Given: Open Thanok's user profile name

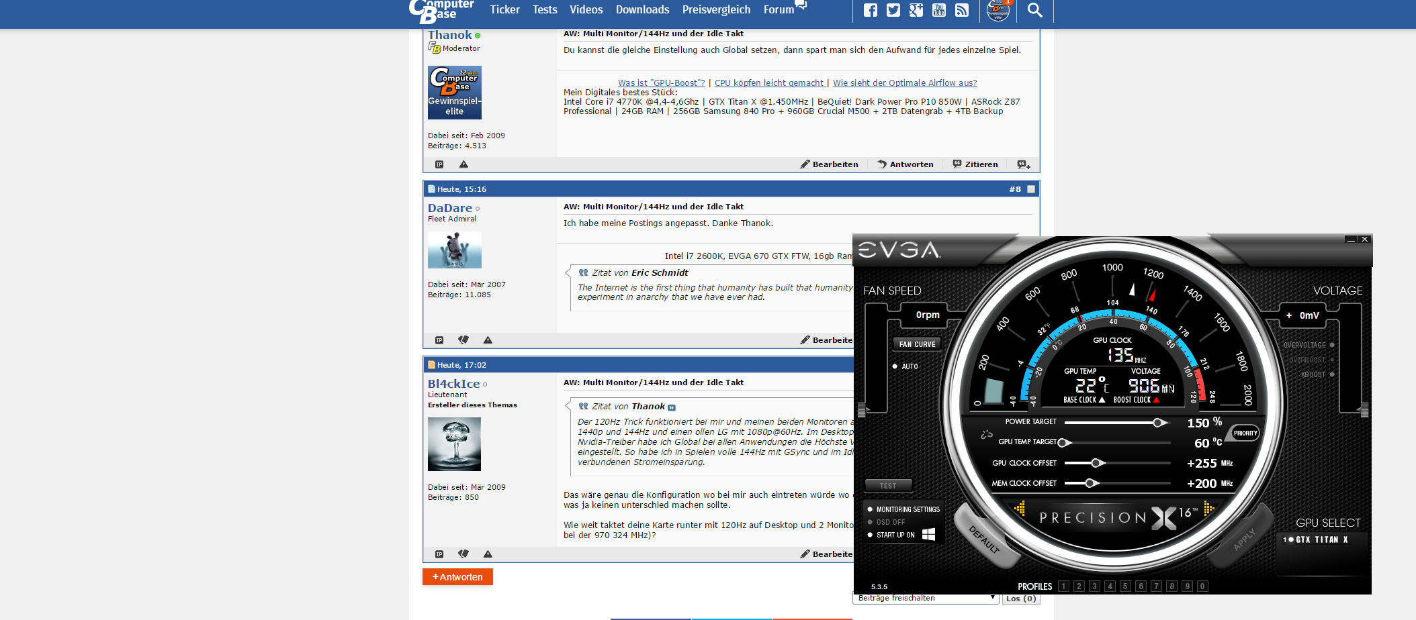Looking at the screenshot, I should tap(450, 35).
